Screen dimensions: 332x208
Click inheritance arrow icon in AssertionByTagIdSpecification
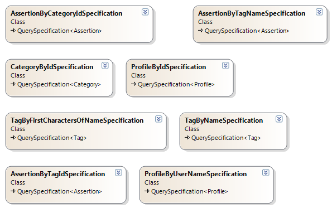pos(13,191)
